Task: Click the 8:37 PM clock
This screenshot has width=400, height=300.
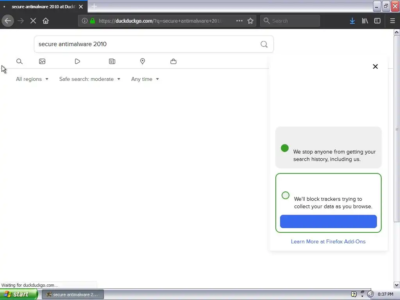Action: pos(385,295)
